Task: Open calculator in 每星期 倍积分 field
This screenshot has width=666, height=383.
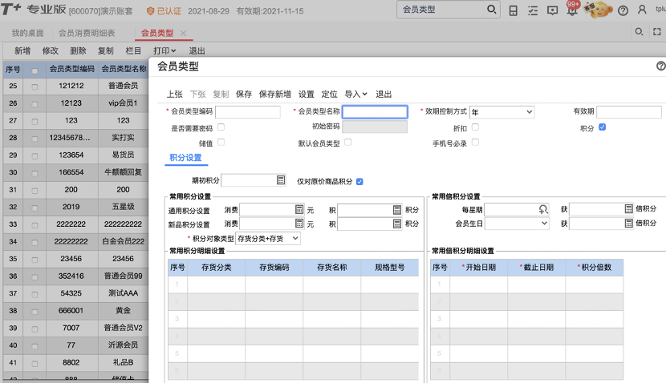Action: point(628,208)
